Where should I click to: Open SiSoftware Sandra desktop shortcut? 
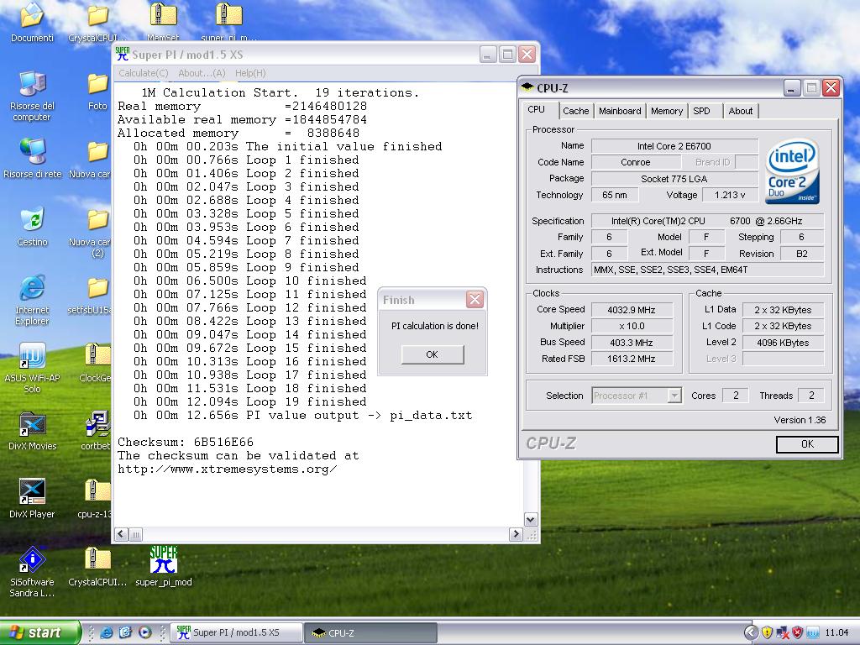tap(33, 571)
